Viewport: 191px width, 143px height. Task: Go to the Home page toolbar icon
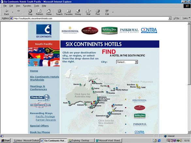49,12
